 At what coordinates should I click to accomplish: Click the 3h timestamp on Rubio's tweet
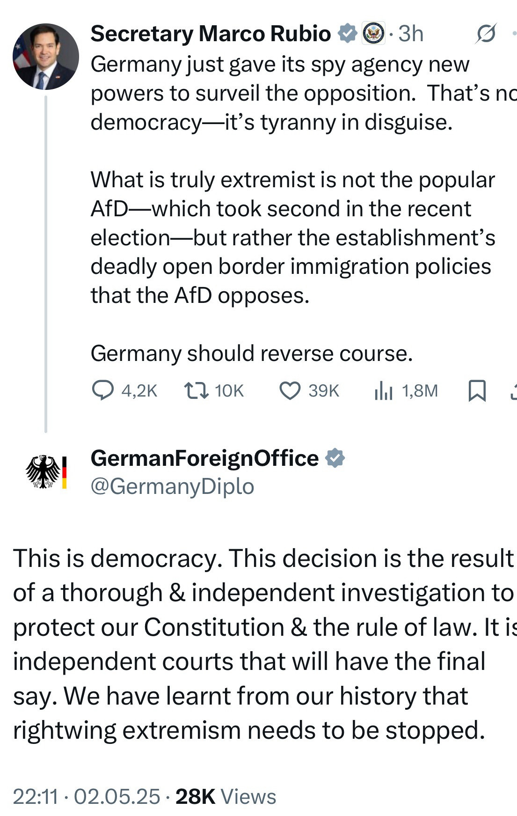pos(411,34)
